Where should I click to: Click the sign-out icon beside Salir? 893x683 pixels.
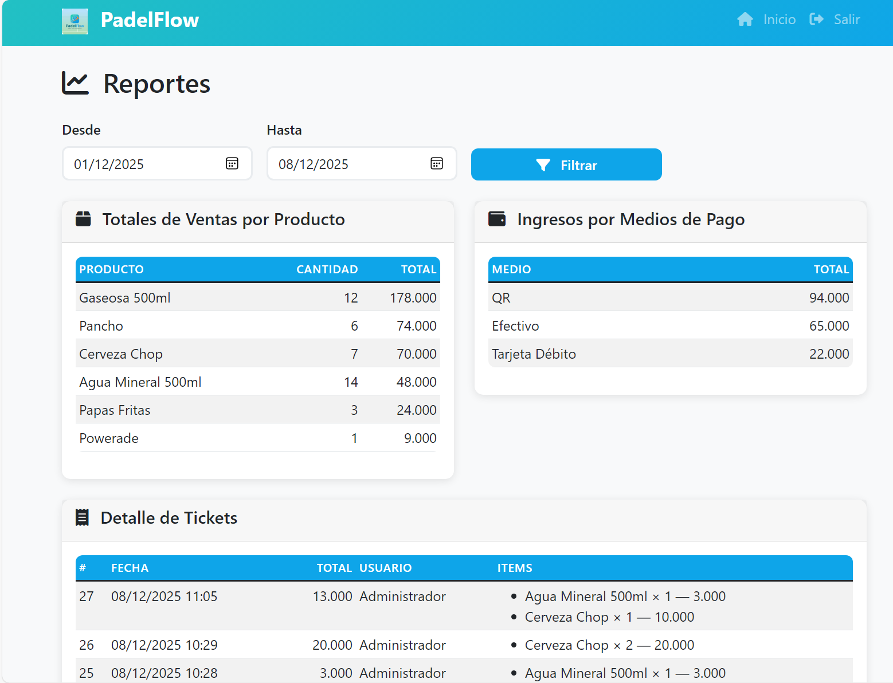816,19
